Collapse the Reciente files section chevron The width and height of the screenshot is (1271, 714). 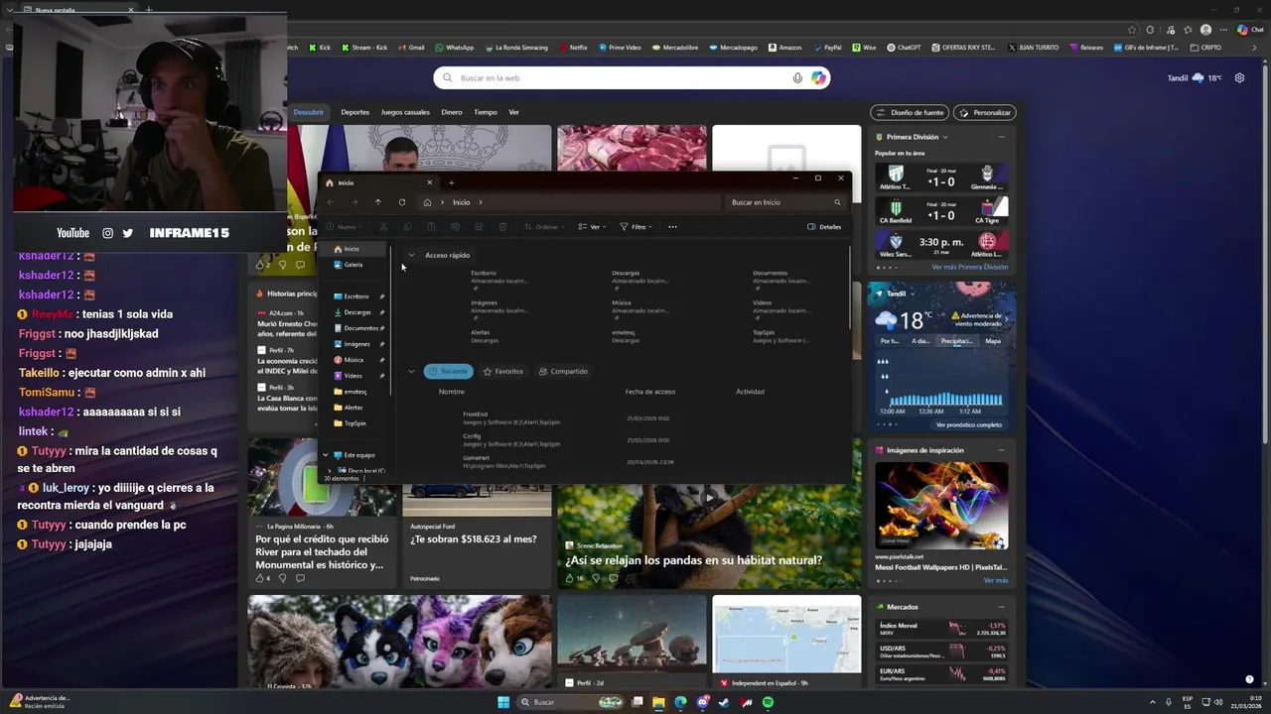[411, 372]
